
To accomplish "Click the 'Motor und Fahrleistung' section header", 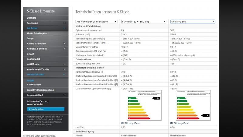I will (88, 26).
